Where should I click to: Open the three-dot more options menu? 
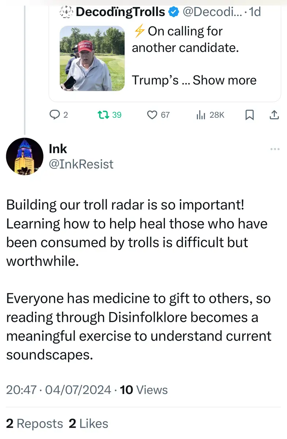pyautogui.click(x=274, y=149)
